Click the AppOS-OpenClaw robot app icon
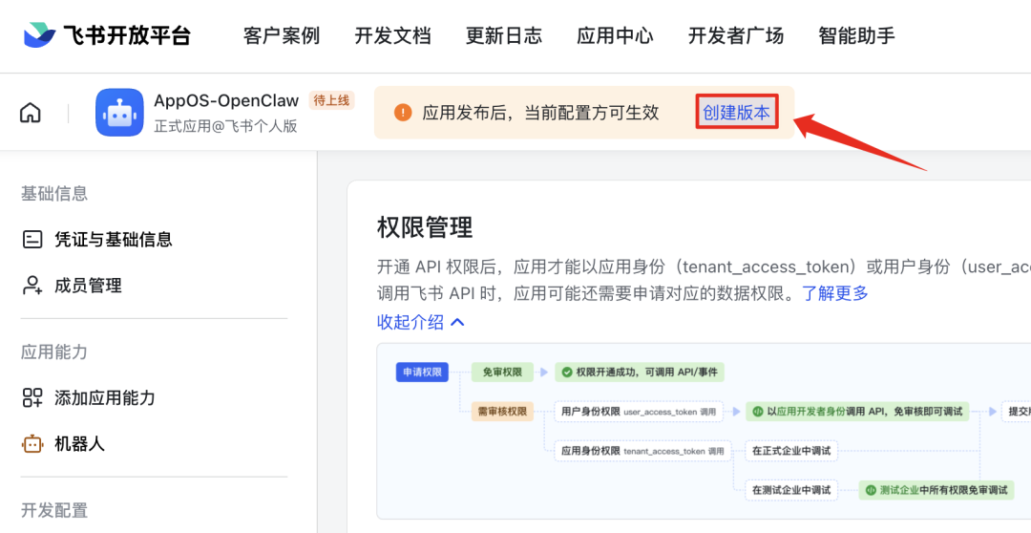This screenshot has height=533, width=1031. 119,113
